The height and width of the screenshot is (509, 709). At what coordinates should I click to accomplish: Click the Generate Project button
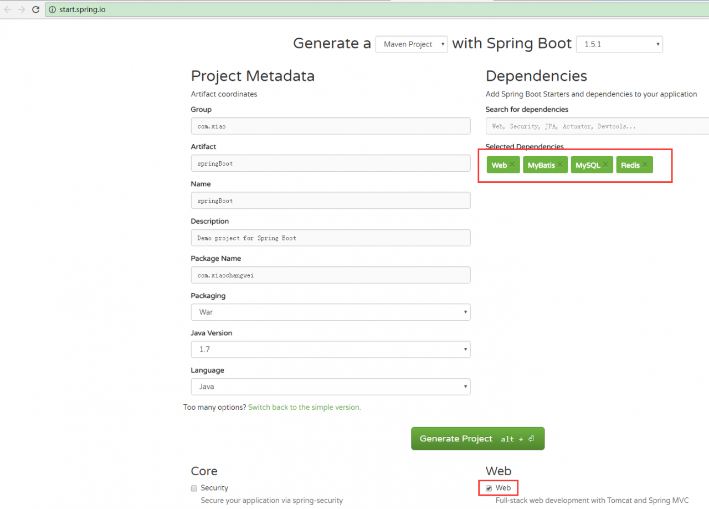(x=477, y=439)
